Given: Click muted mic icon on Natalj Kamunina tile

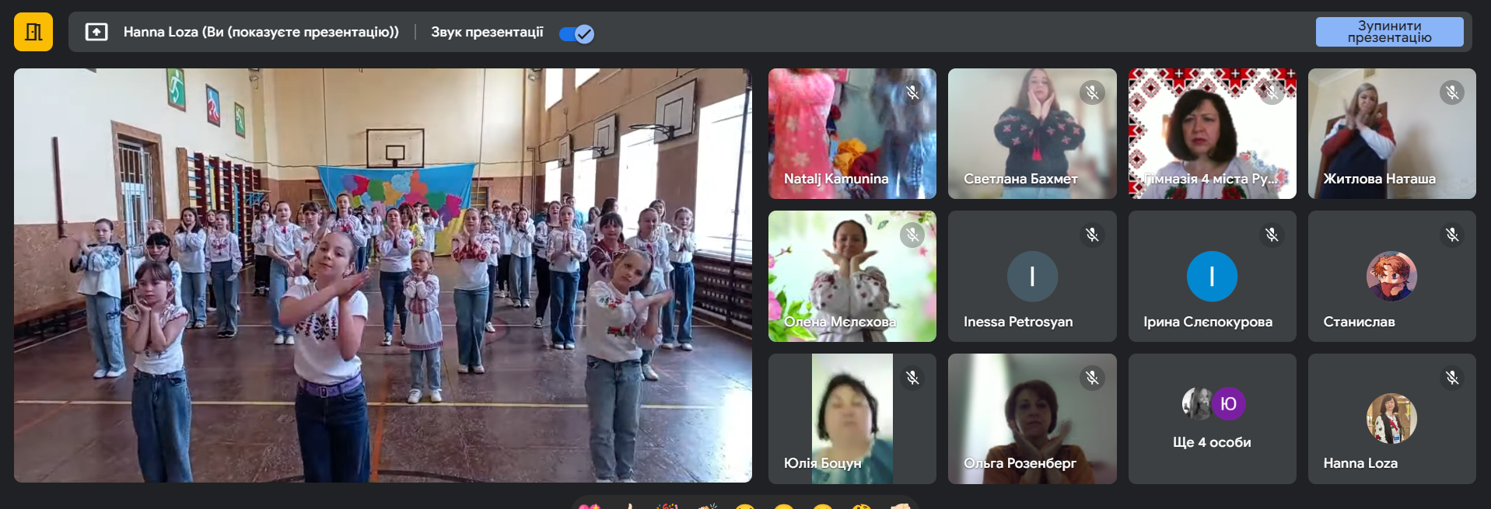Looking at the screenshot, I should 912,92.
